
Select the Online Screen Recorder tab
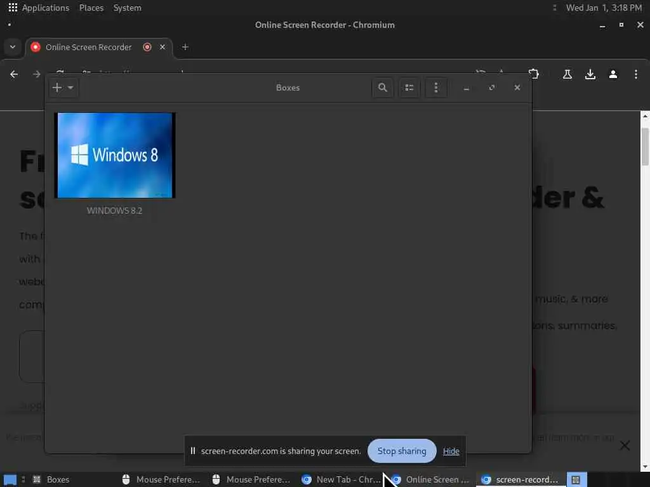[x=88, y=47]
